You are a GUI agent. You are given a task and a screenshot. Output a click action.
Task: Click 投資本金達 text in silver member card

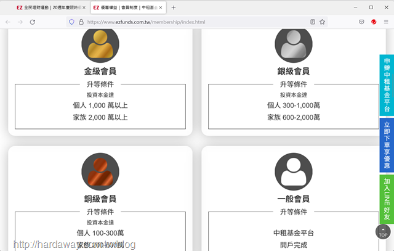[294, 95]
